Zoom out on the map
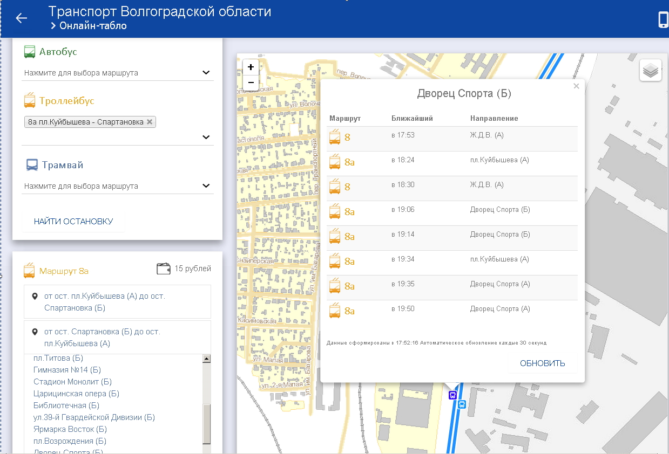 click(251, 82)
